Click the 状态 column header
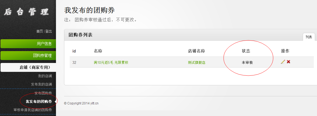The image size is (317, 116). coord(246,51)
